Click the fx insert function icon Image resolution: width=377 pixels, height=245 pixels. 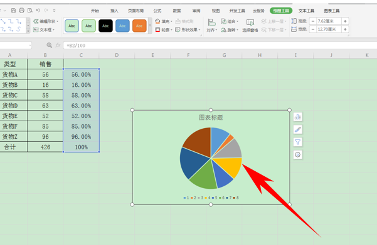tap(58, 45)
